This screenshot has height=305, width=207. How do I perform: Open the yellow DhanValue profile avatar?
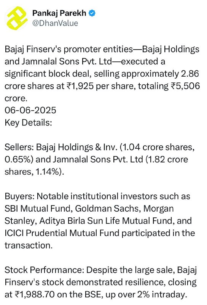click(x=16, y=18)
